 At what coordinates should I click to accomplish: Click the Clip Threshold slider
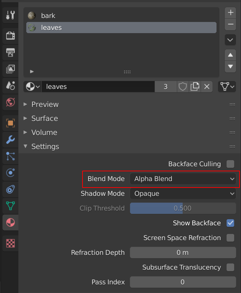click(x=183, y=208)
